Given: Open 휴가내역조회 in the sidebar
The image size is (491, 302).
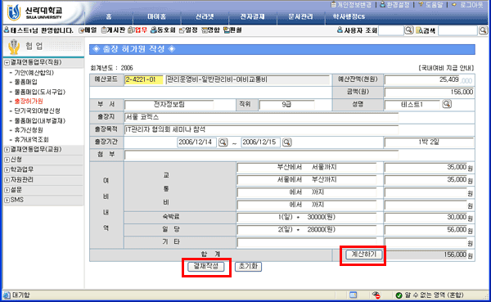Looking at the screenshot, I should click(x=31, y=139).
